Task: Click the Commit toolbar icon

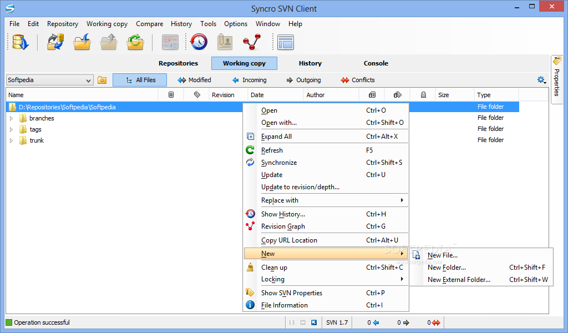Action: (109, 42)
